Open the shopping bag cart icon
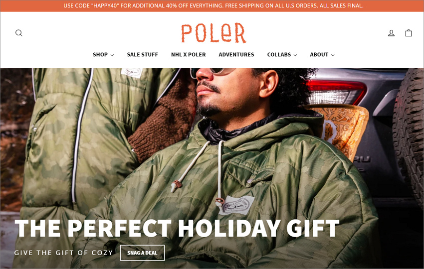424x269 pixels. [x=409, y=33]
